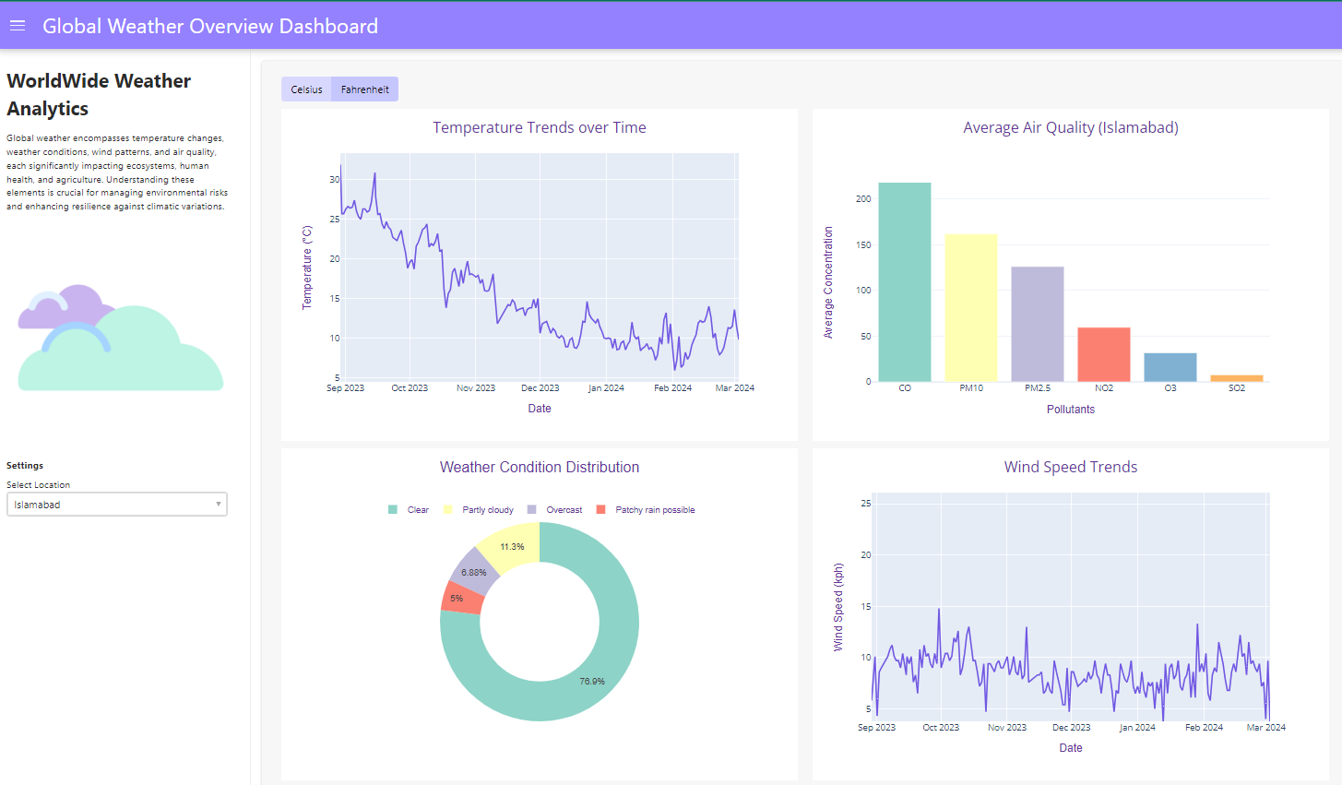The height and width of the screenshot is (785, 1342).
Task: Click the O3 bar
Action: click(x=1170, y=367)
